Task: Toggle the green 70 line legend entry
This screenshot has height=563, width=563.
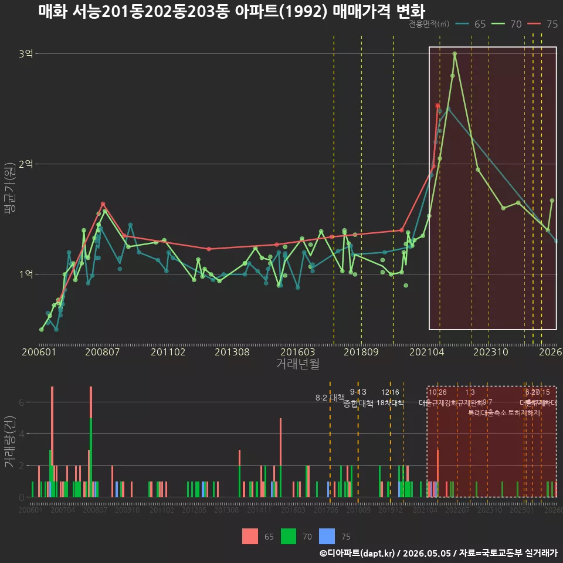Action: [506, 24]
